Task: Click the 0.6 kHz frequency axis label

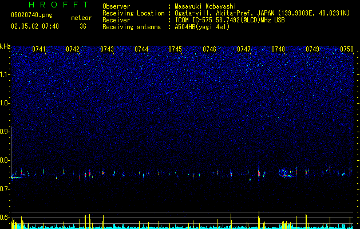Action: coord(5,218)
